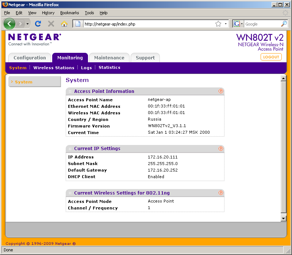
Task: Click the address bar showing netgear-ap/index.php
Action: [149, 24]
